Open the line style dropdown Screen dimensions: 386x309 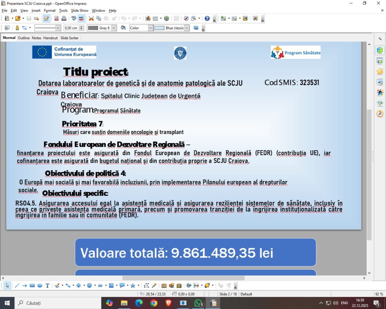pos(58,28)
